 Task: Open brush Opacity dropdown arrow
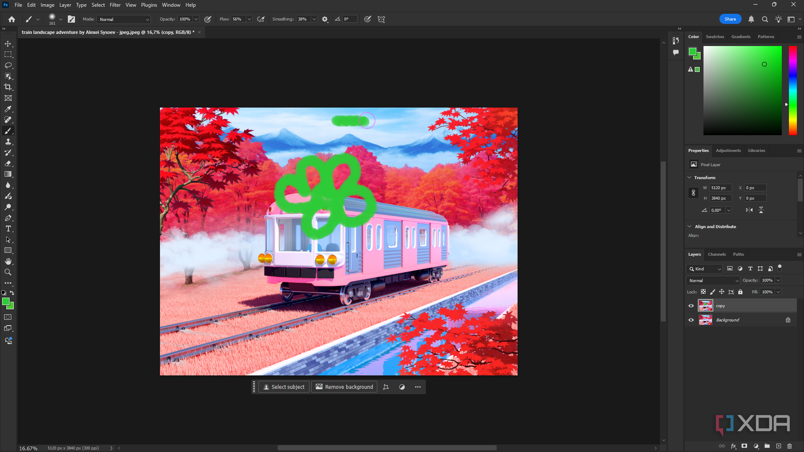point(196,19)
